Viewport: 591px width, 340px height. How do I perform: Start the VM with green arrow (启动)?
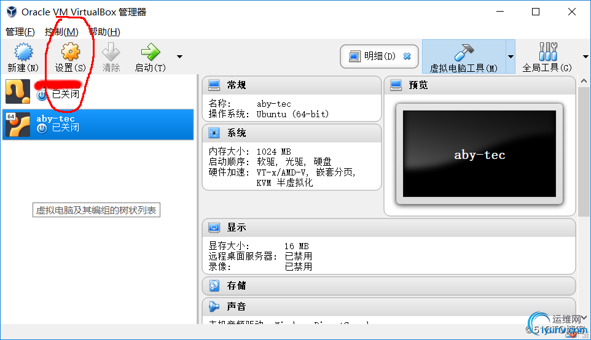151,52
